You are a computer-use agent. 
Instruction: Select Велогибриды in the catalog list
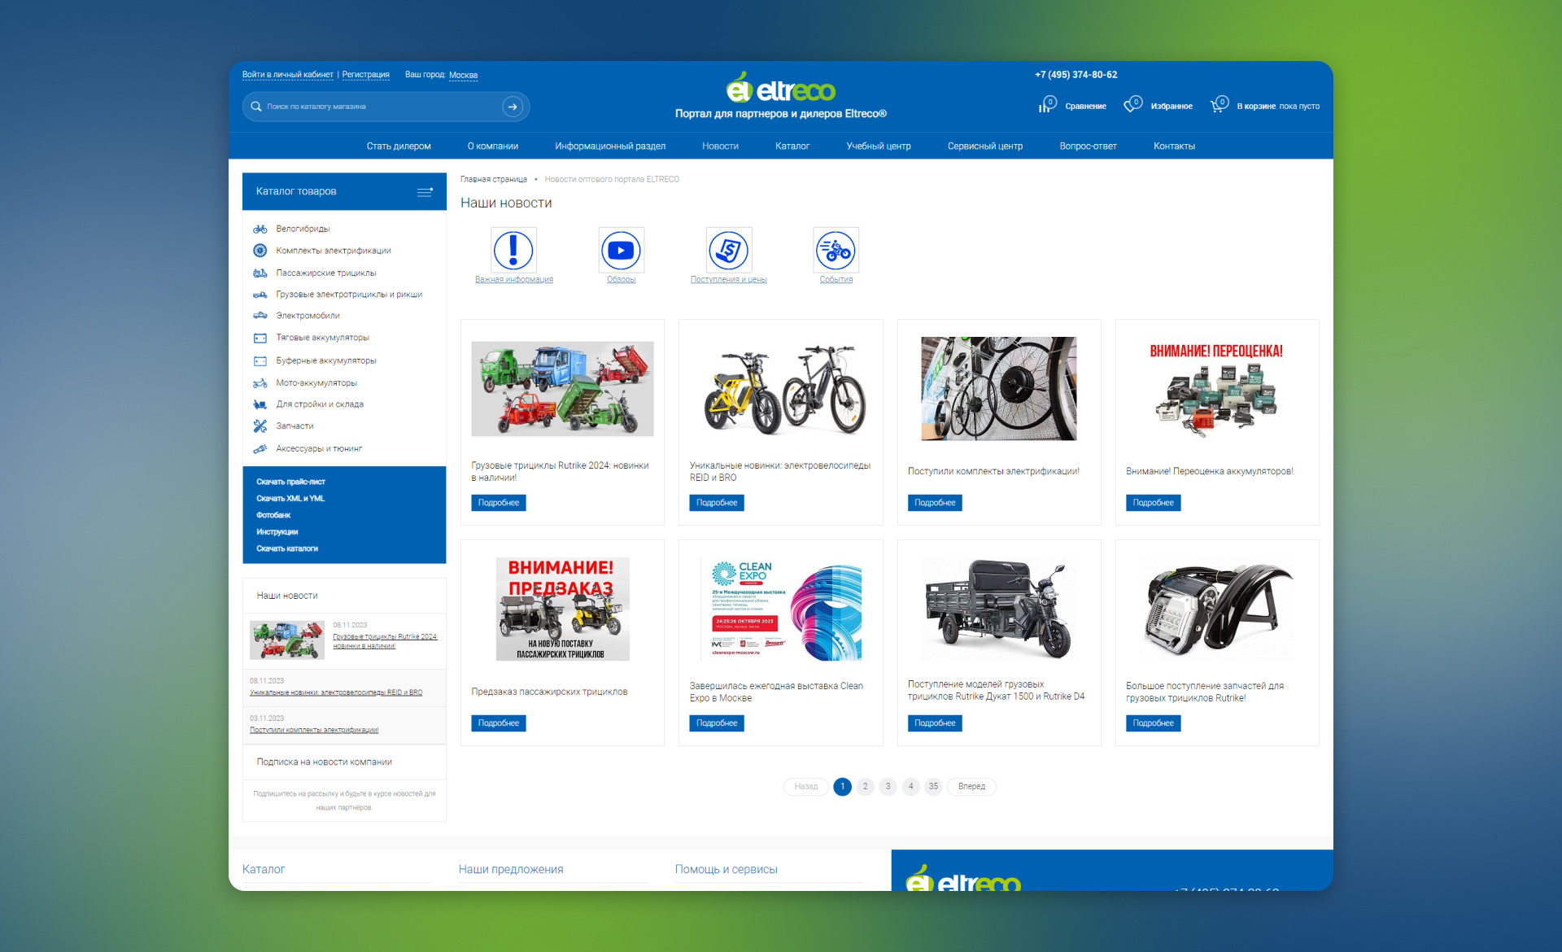click(303, 229)
